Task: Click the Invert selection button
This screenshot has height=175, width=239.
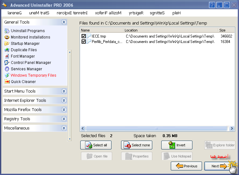Action: coord(177,145)
